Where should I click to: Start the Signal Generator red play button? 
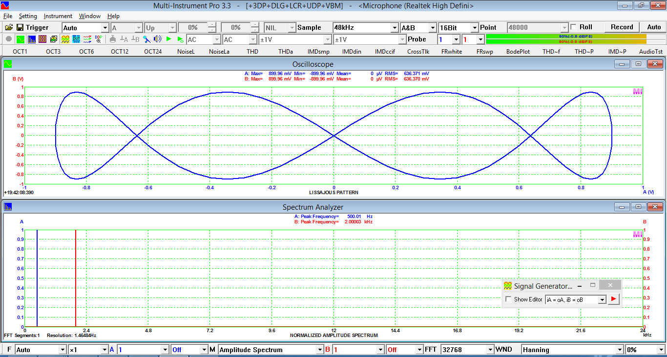pos(614,299)
